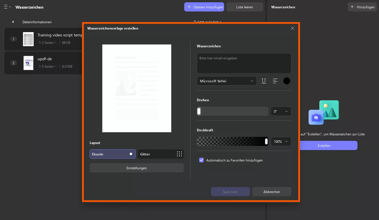Click Hinzufügen in the Wasserzeichen panel
The height and width of the screenshot is (220, 379).
point(362,7)
